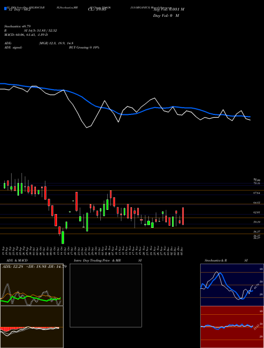
Task: Open the ADX indicator mini chart
Action: pos(32,285)
